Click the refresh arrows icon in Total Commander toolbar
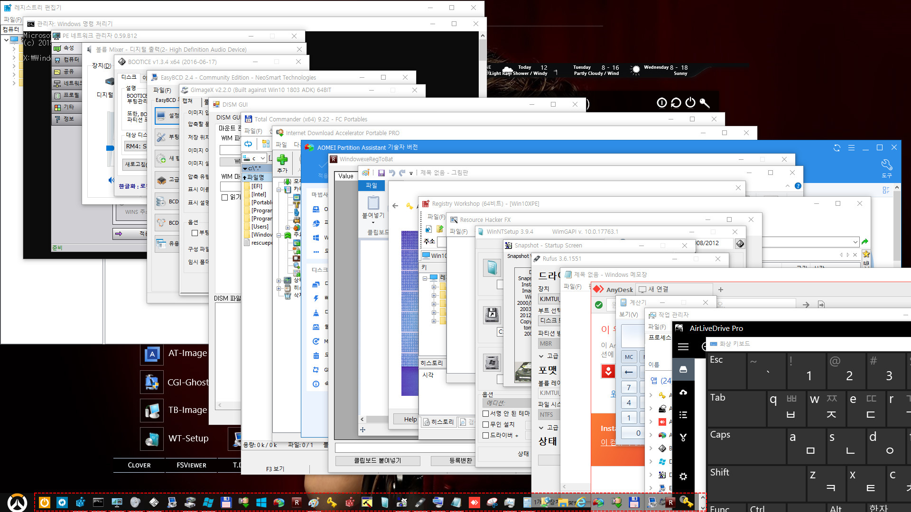Screen dimensions: 911x512 coord(248,144)
